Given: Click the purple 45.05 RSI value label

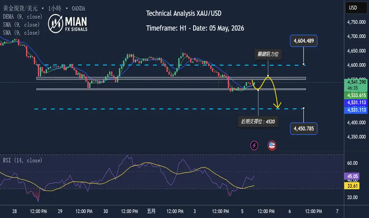Looking at the screenshot, I should pyautogui.click(x=352, y=176).
